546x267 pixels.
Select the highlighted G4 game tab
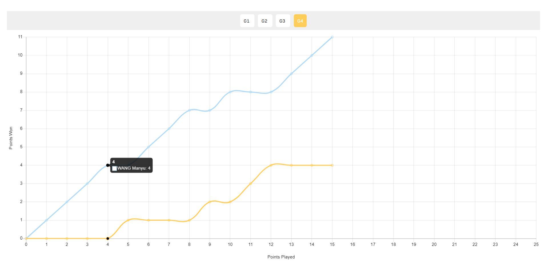tap(300, 21)
